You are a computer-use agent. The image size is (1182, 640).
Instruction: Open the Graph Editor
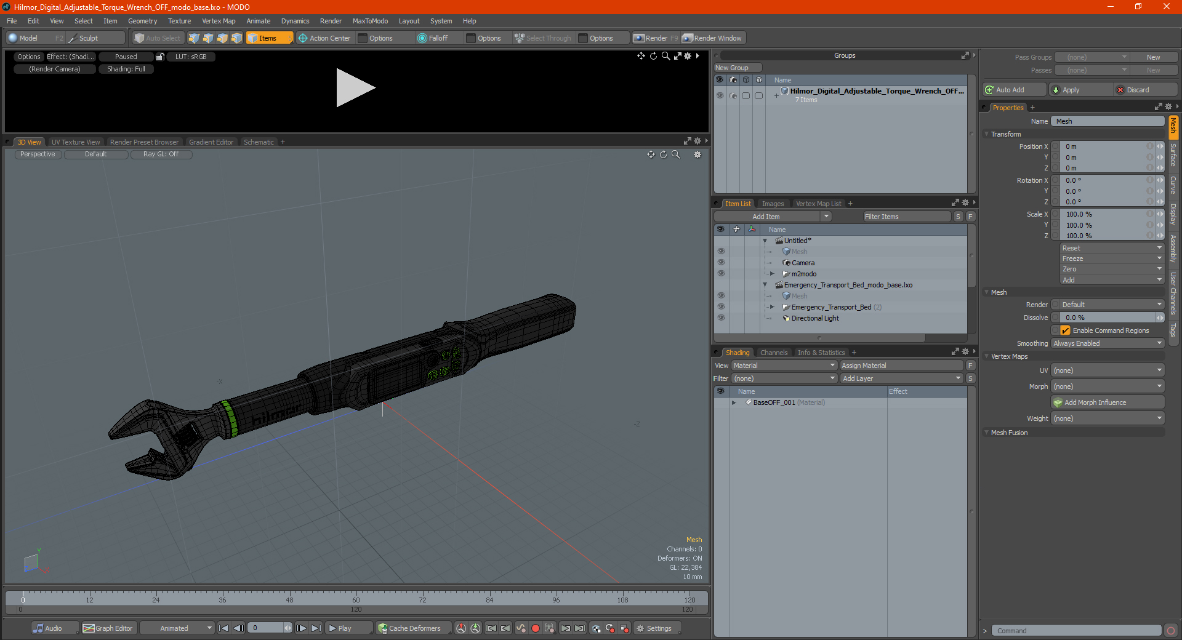108,628
